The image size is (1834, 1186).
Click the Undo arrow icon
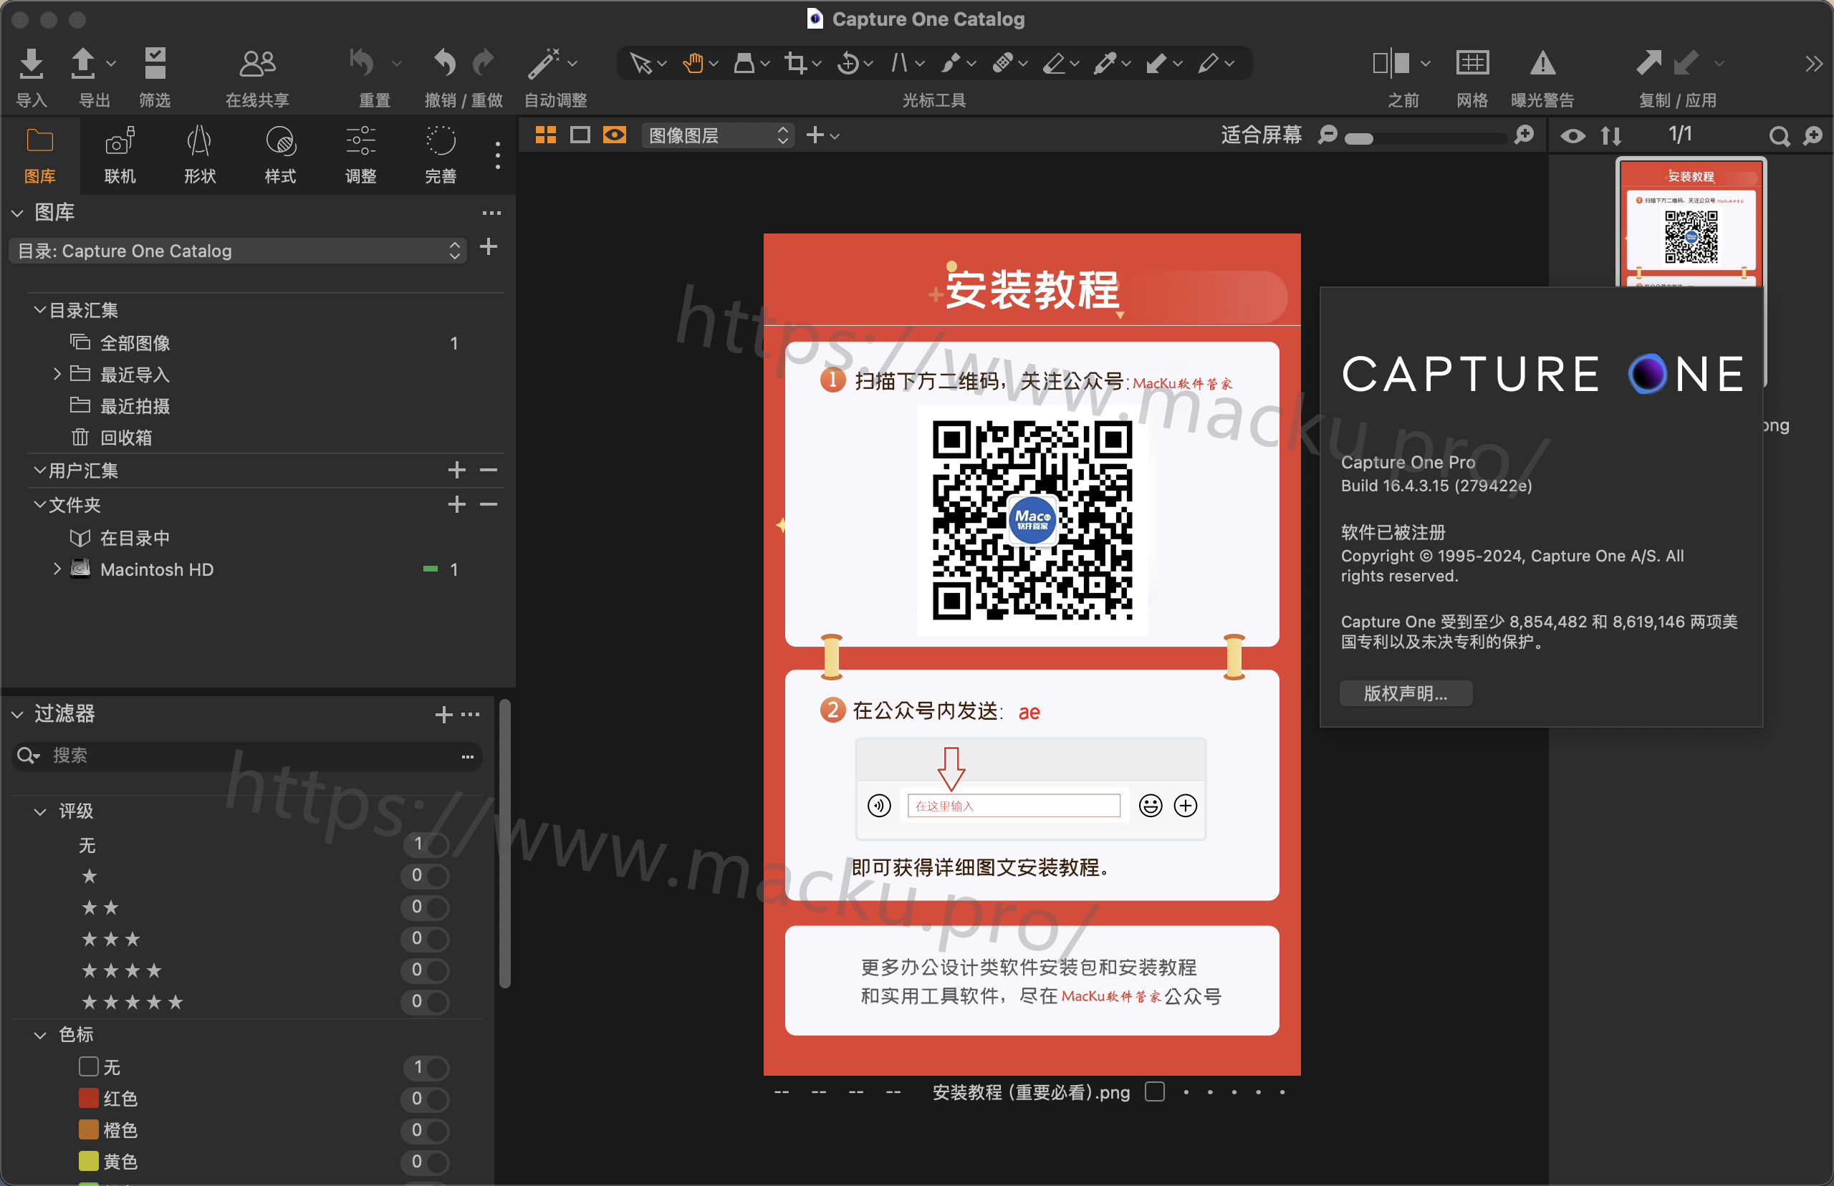tap(444, 62)
